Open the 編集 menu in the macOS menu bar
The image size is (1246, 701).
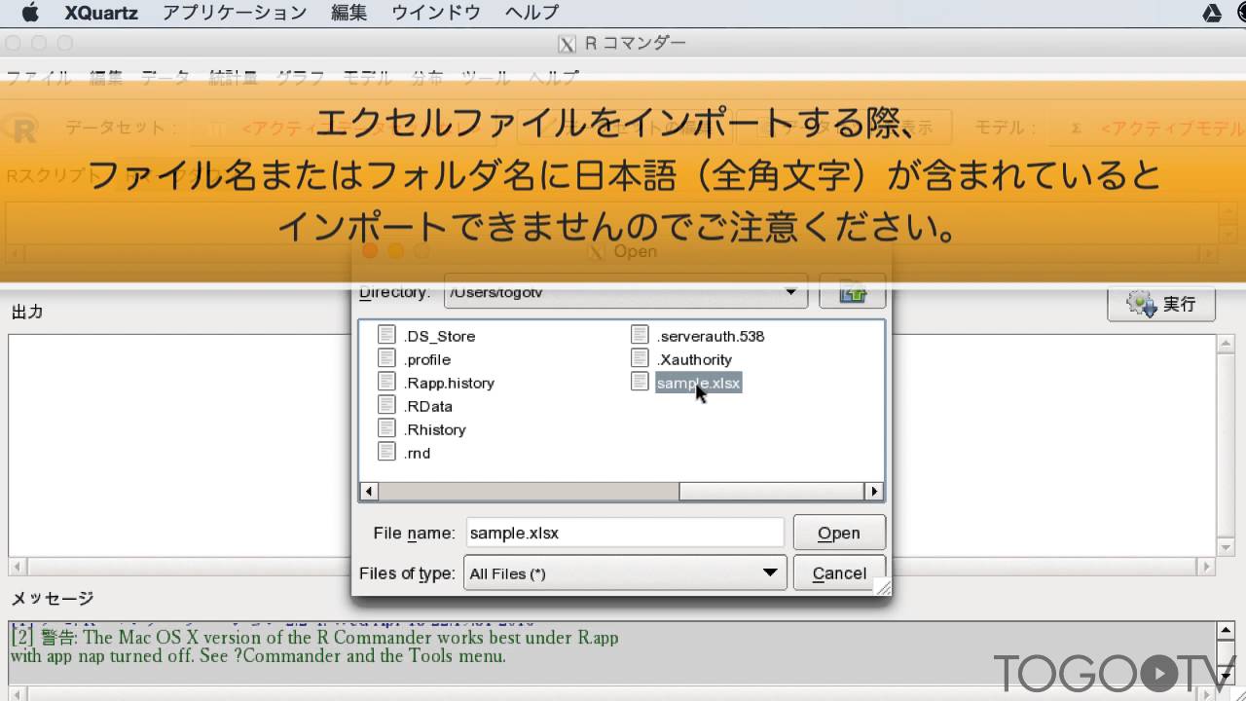coord(349,13)
